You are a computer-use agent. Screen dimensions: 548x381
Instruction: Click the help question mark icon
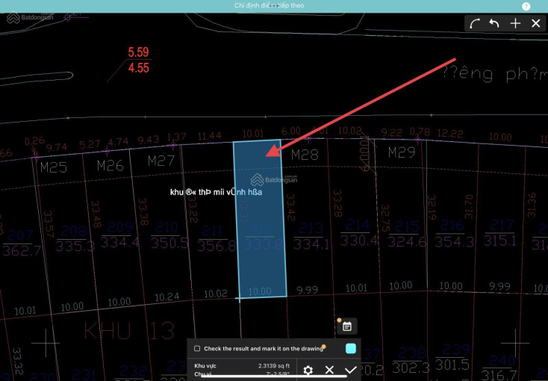coord(526,6)
